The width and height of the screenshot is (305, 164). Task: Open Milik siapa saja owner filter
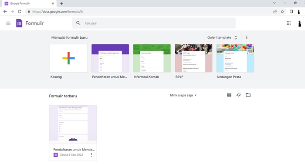183,95
